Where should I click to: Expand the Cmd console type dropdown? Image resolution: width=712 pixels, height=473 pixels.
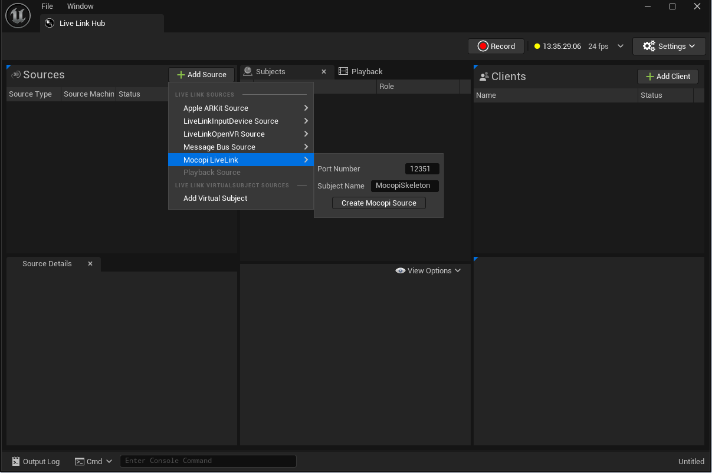tap(93, 462)
